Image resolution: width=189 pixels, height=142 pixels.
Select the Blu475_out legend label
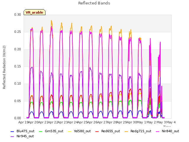[x=25, y=131]
